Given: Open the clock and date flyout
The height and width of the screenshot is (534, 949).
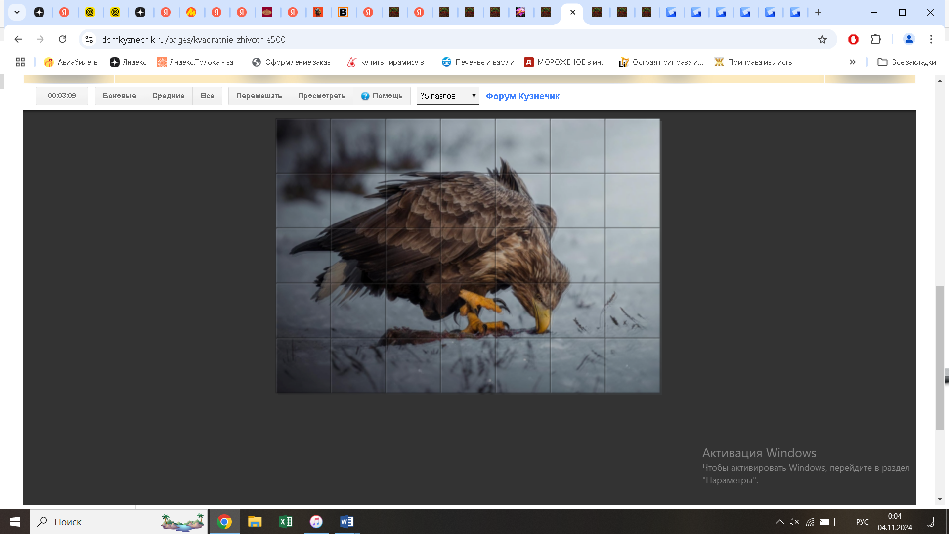Looking at the screenshot, I should coord(895,522).
